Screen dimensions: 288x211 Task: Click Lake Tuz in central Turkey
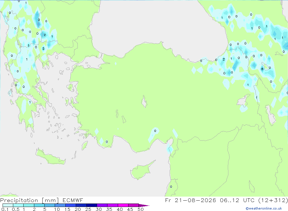[x=144, y=102]
